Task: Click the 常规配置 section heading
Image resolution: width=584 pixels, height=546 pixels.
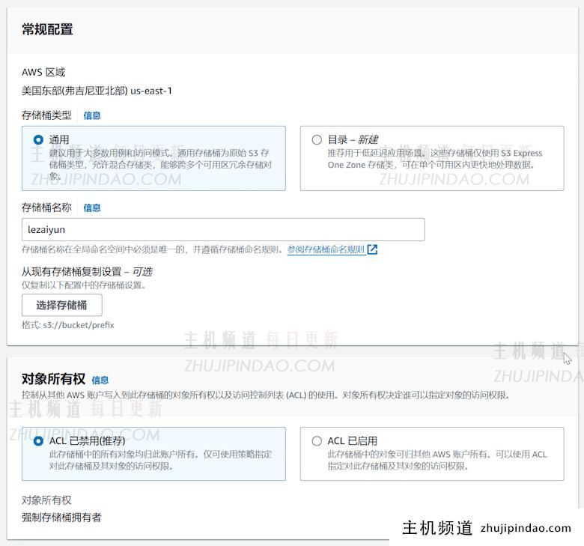Action: [47, 29]
